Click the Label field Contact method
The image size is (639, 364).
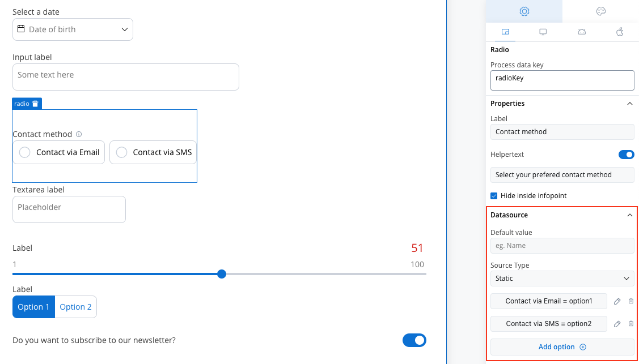[x=562, y=132]
